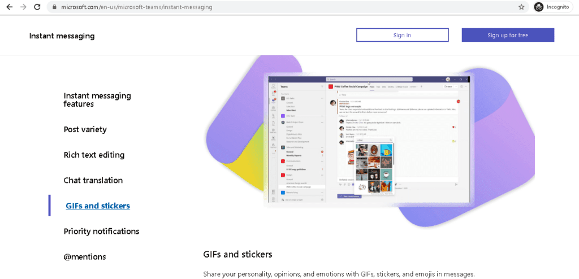
Task: Click the Instant messaging page title
Action: point(62,36)
